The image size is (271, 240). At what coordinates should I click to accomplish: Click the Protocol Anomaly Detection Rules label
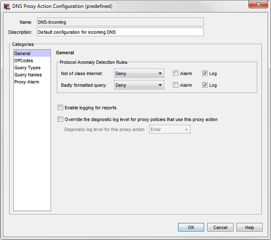click(x=93, y=62)
